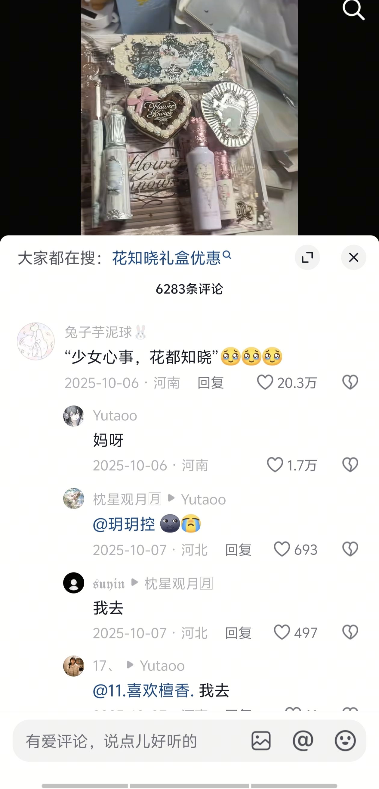
Task: Reply to 兔子芋泥球's comment
Action: pos(211,383)
